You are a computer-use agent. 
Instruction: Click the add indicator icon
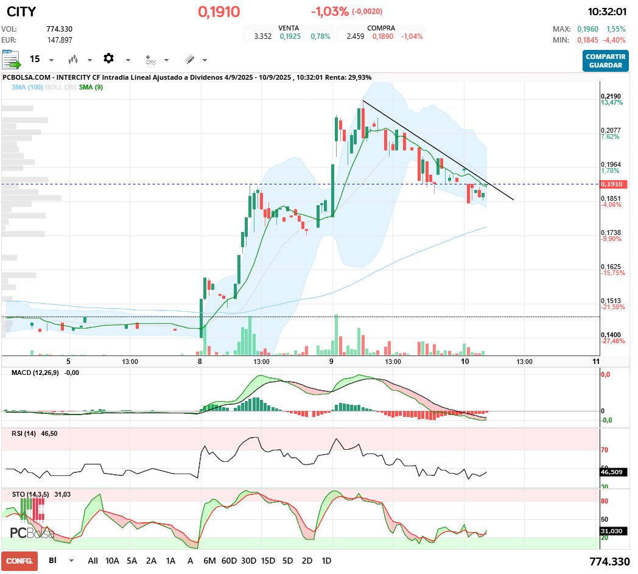[151, 60]
